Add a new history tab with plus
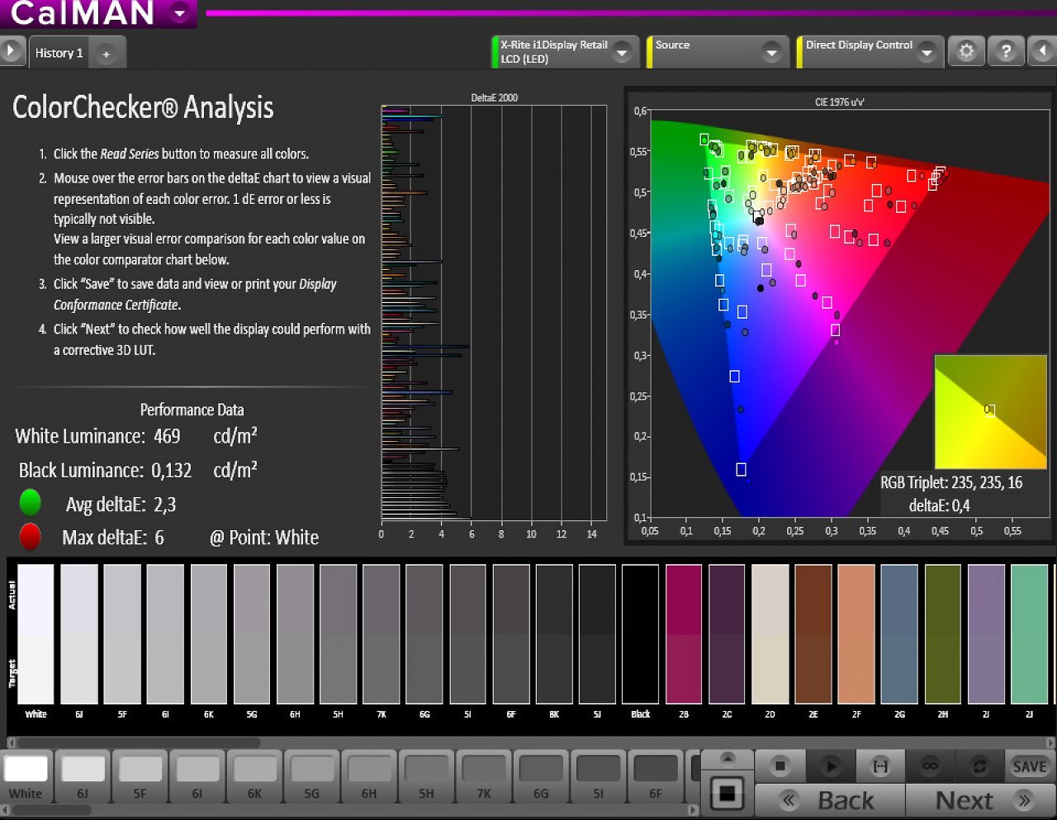Image resolution: width=1057 pixels, height=820 pixels. tap(106, 55)
